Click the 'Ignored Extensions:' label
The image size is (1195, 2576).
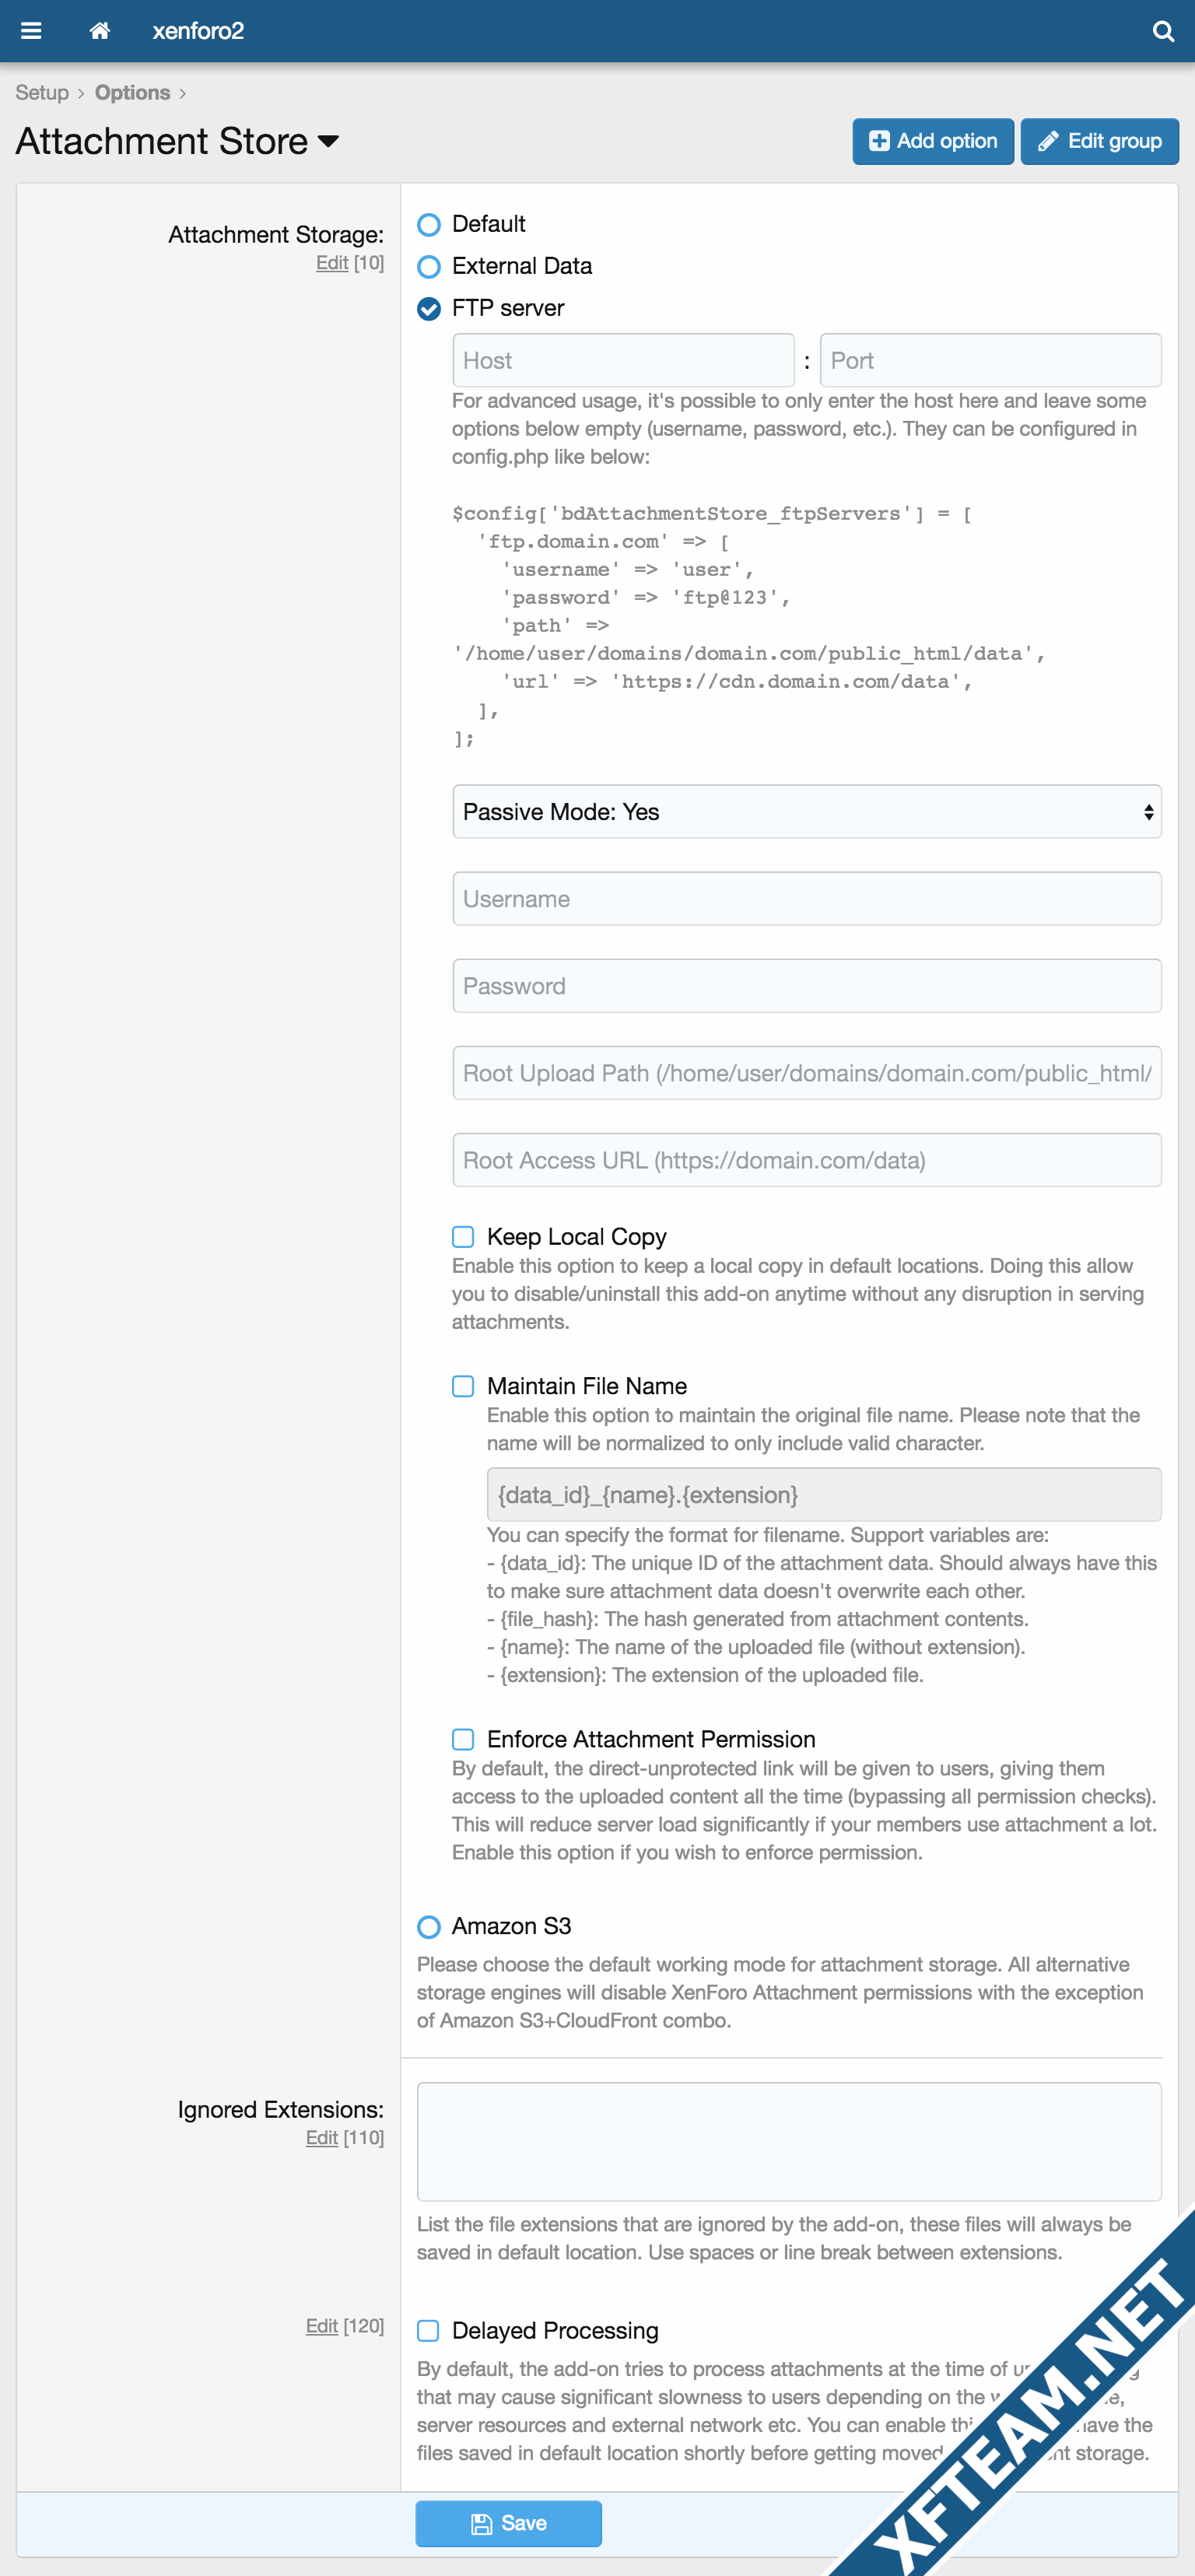(x=281, y=2110)
